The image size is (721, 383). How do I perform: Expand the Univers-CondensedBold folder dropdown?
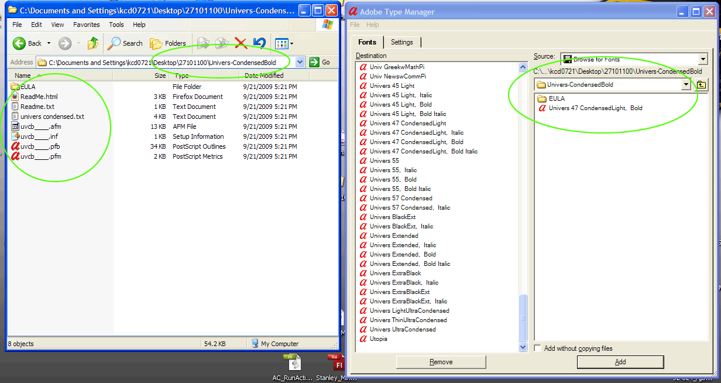pos(686,85)
